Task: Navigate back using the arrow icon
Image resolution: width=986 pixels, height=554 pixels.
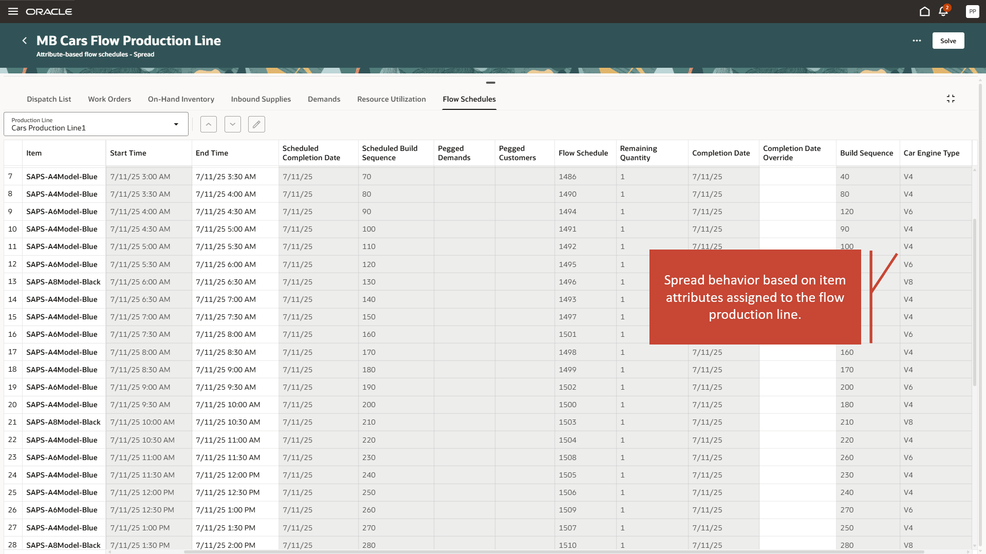Action: click(24, 41)
